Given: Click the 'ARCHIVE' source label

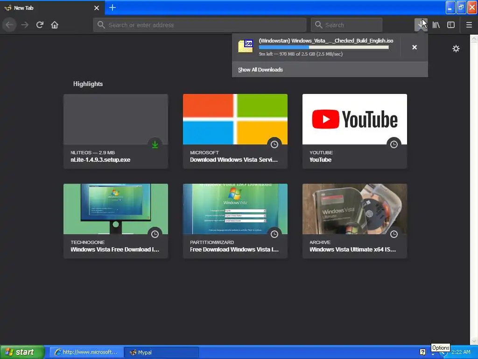Looking at the screenshot, I should tap(320, 243).
